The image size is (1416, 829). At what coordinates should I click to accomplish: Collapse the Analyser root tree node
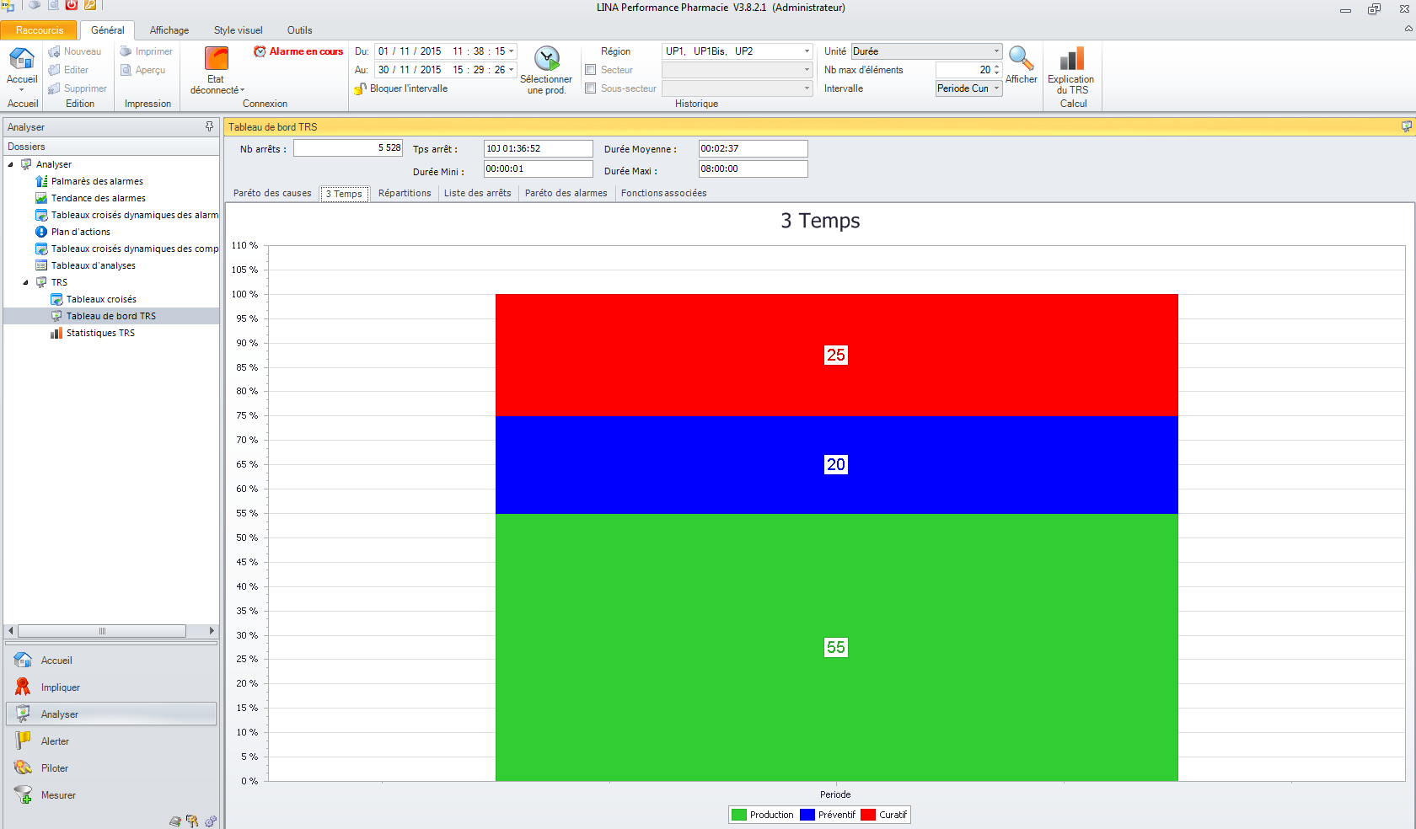point(11,164)
